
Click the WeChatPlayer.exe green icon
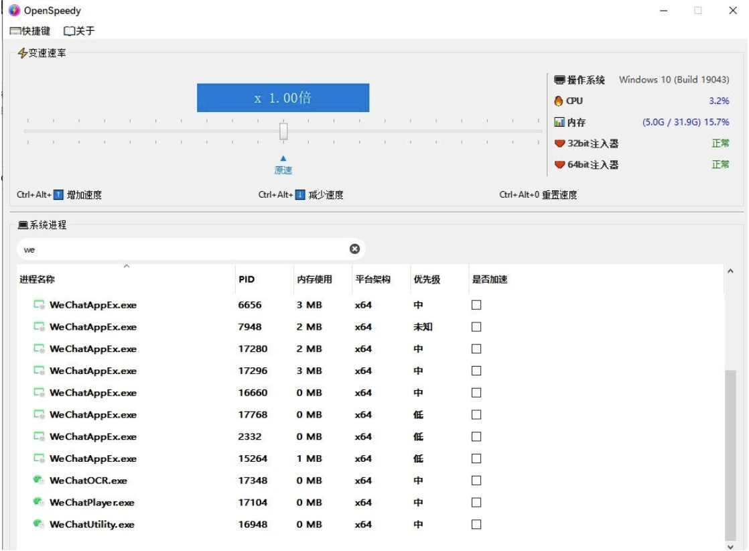pyautogui.click(x=39, y=502)
